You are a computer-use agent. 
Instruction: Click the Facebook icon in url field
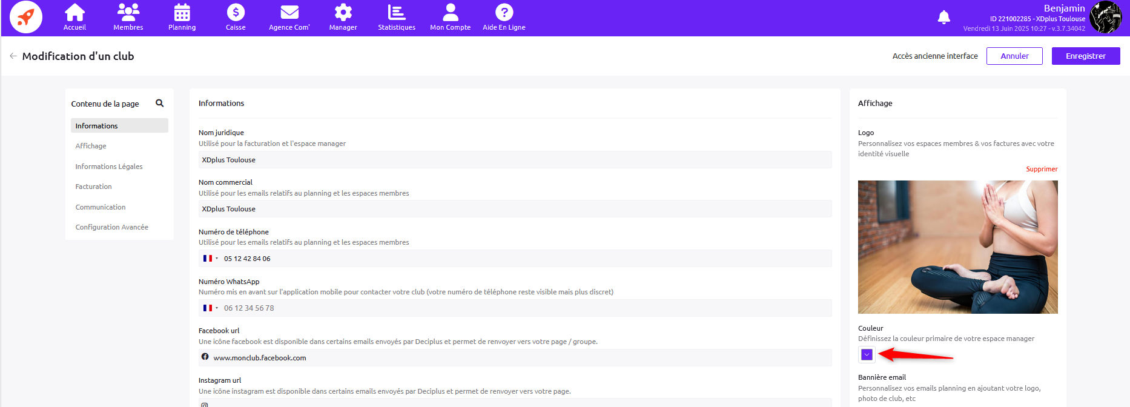point(205,357)
